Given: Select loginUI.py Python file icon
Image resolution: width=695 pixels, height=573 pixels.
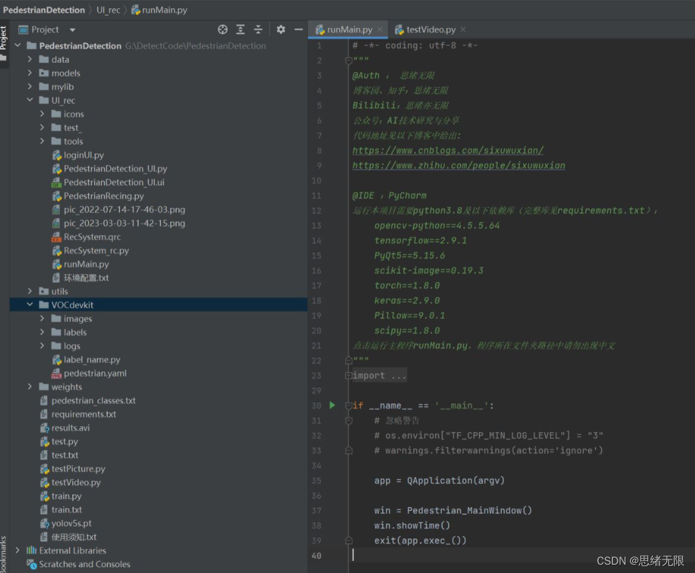Looking at the screenshot, I should click(56, 156).
